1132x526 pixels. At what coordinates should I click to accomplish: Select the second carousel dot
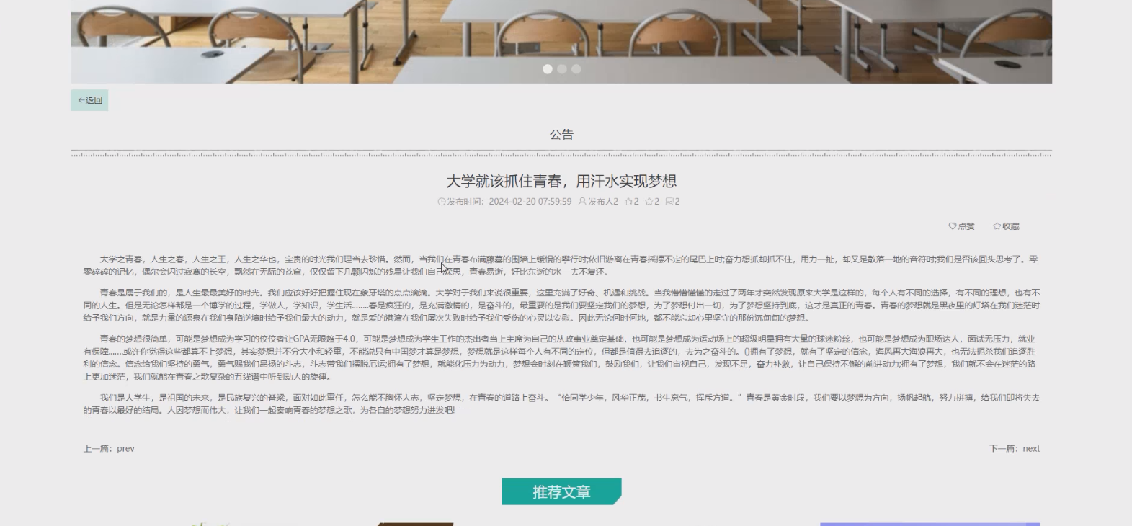point(562,69)
